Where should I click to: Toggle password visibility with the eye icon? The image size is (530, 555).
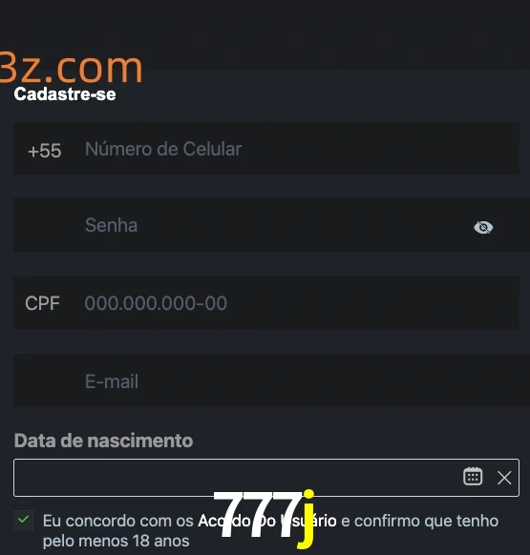483,227
